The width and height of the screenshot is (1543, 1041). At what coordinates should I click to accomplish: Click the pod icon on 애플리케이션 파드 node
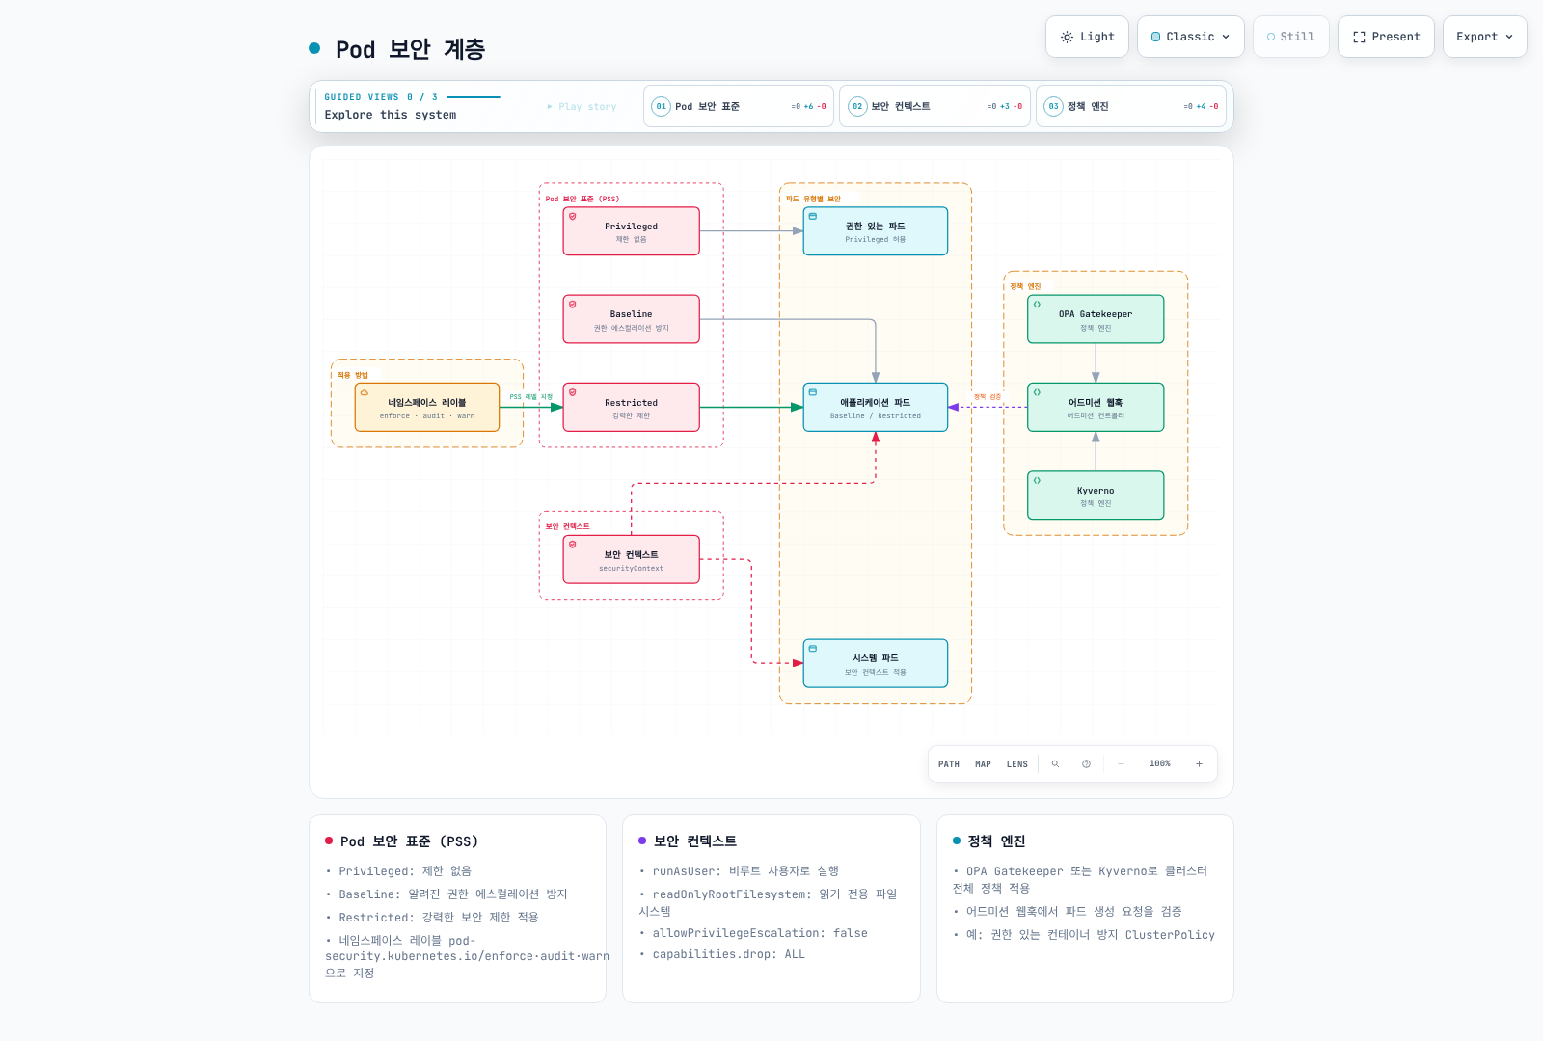(813, 392)
